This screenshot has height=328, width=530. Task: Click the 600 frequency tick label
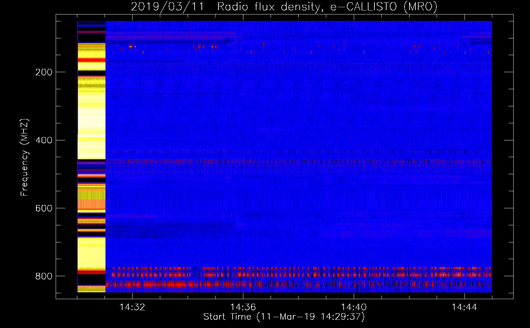tap(44, 209)
